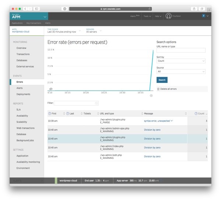Image resolution: width=221 pixels, height=200 pixels.
Task: Click the help icon next to First column
Action: click(50, 113)
